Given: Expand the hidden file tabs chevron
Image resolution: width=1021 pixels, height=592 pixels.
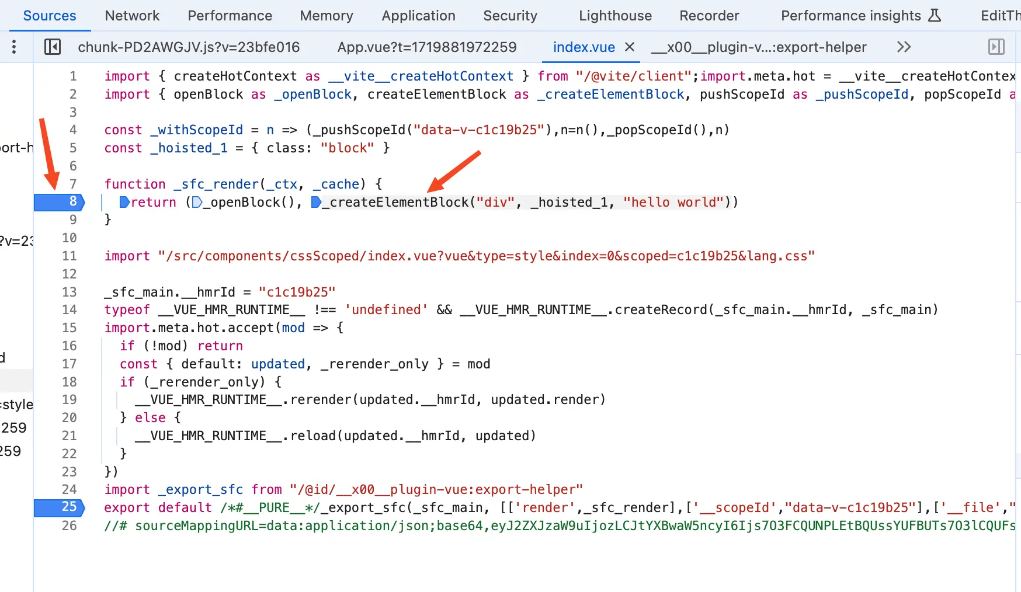Looking at the screenshot, I should tap(904, 47).
